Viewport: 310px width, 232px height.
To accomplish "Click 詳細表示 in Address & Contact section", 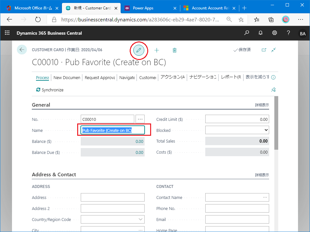I will pyautogui.click(x=262, y=175).
